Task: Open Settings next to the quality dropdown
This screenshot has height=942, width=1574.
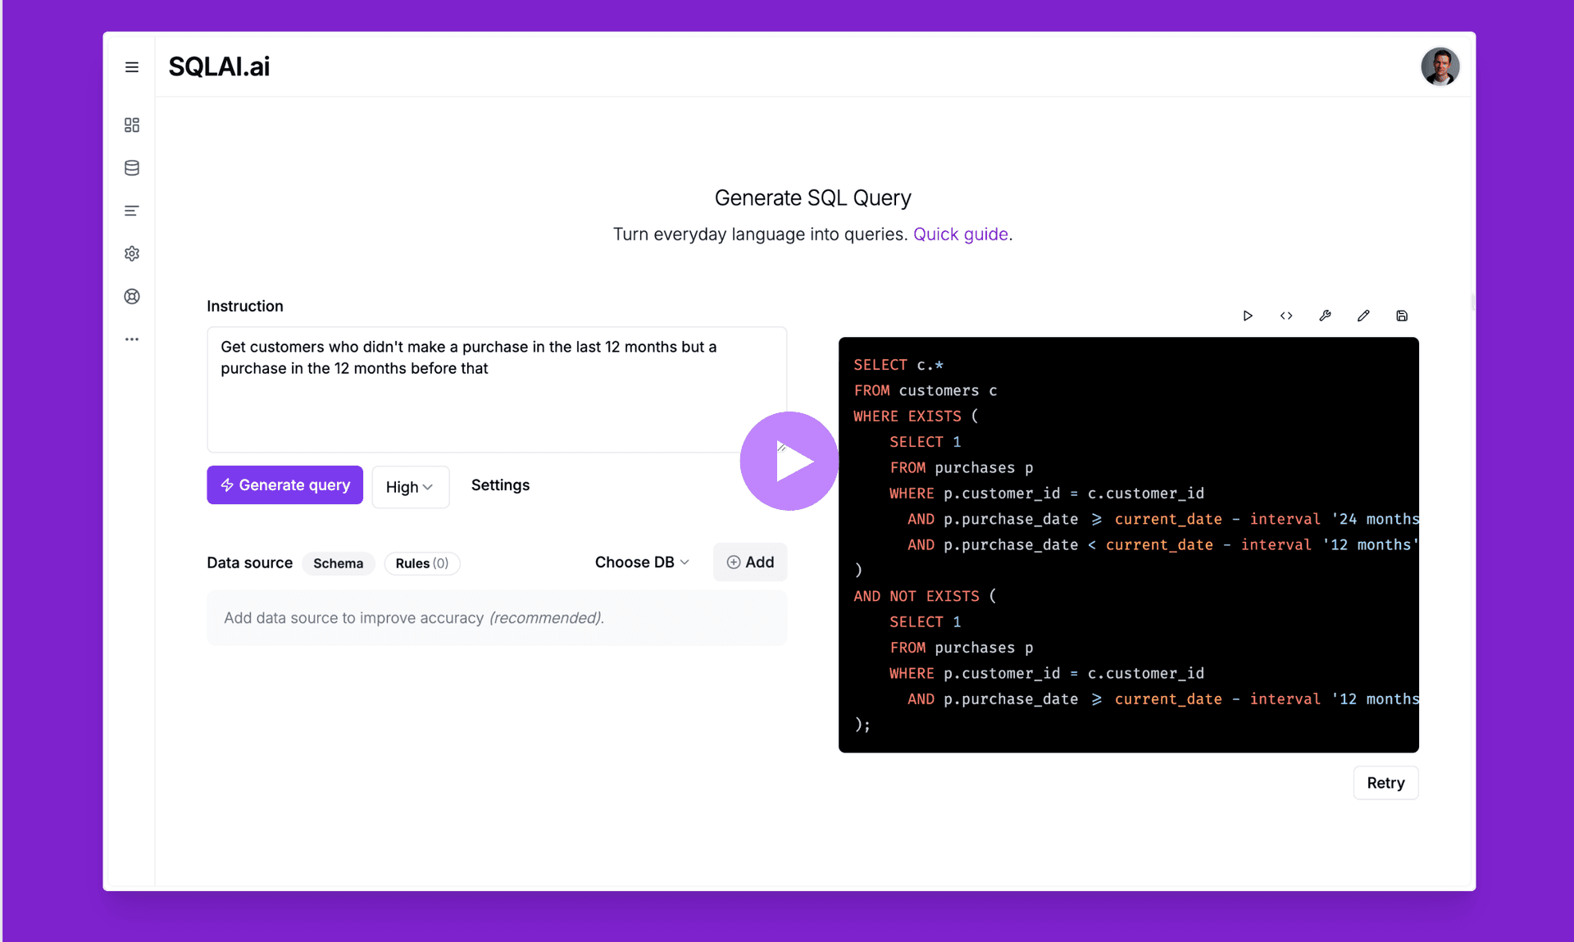Action: point(500,485)
